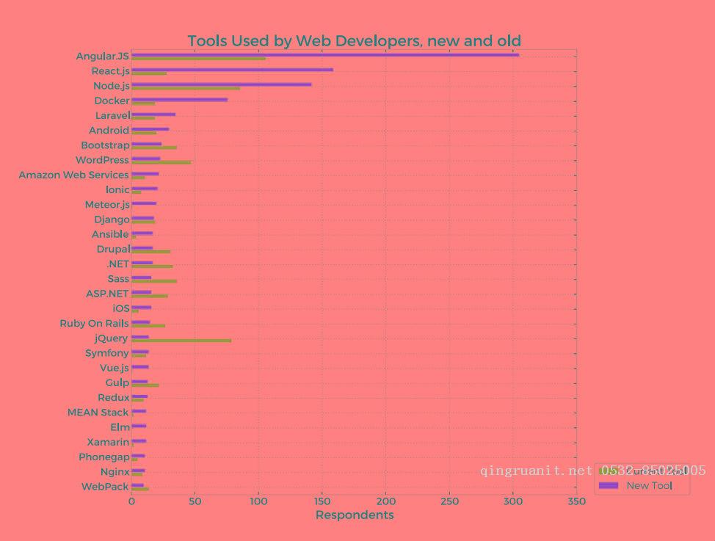Click the purple New Tool bar for Docker
Image resolution: width=715 pixels, height=541 pixels.
pos(179,99)
